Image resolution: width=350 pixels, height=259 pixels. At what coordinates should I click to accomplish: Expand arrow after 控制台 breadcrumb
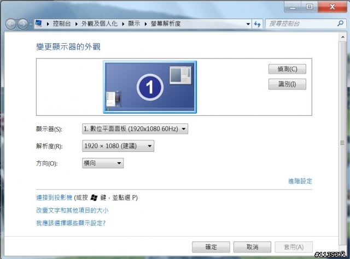point(77,24)
